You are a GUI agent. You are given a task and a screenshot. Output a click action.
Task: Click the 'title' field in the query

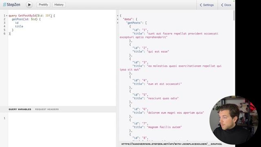19,27
